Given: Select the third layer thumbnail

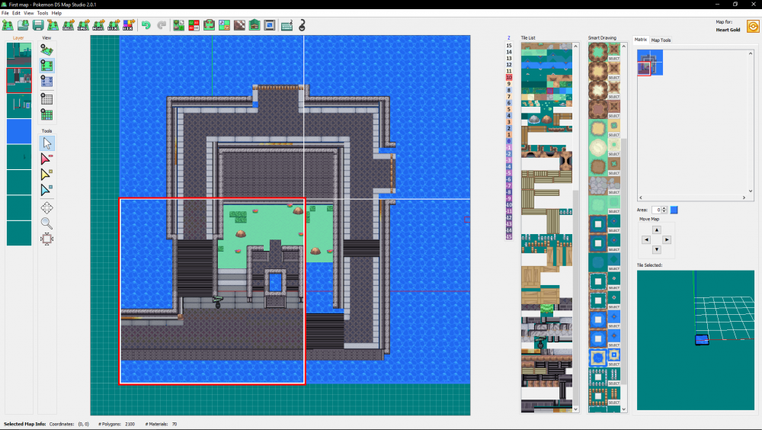Looking at the screenshot, I should click(x=19, y=105).
